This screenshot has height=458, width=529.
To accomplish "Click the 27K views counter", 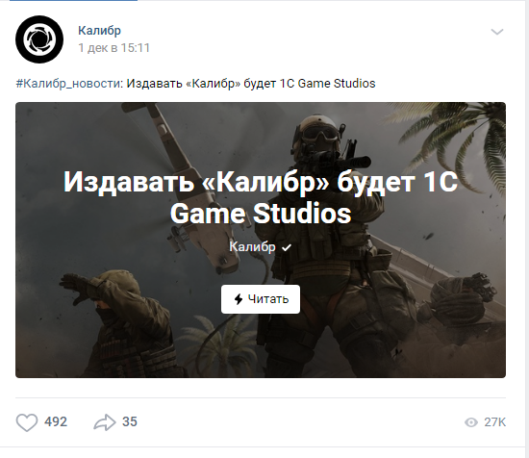I will tap(494, 422).
